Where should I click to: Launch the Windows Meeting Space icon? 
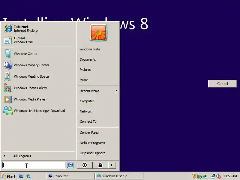[7, 76]
